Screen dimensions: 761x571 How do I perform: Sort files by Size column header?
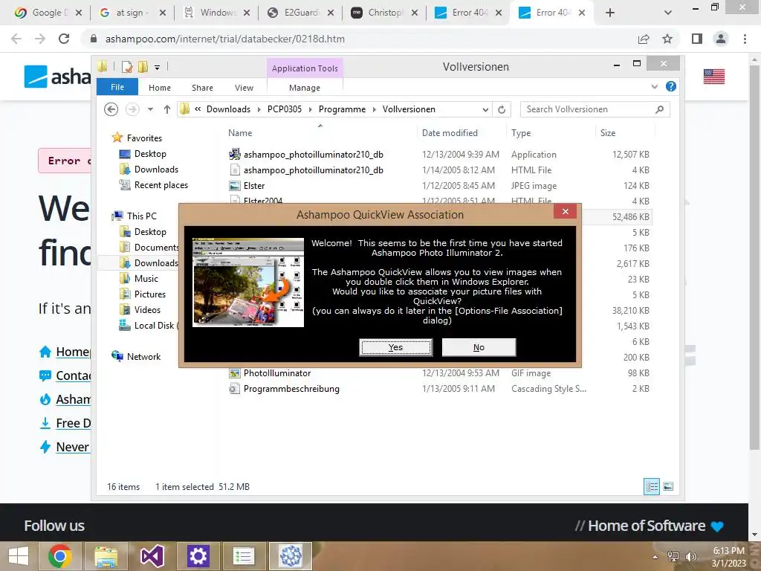[x=608, y=132]
